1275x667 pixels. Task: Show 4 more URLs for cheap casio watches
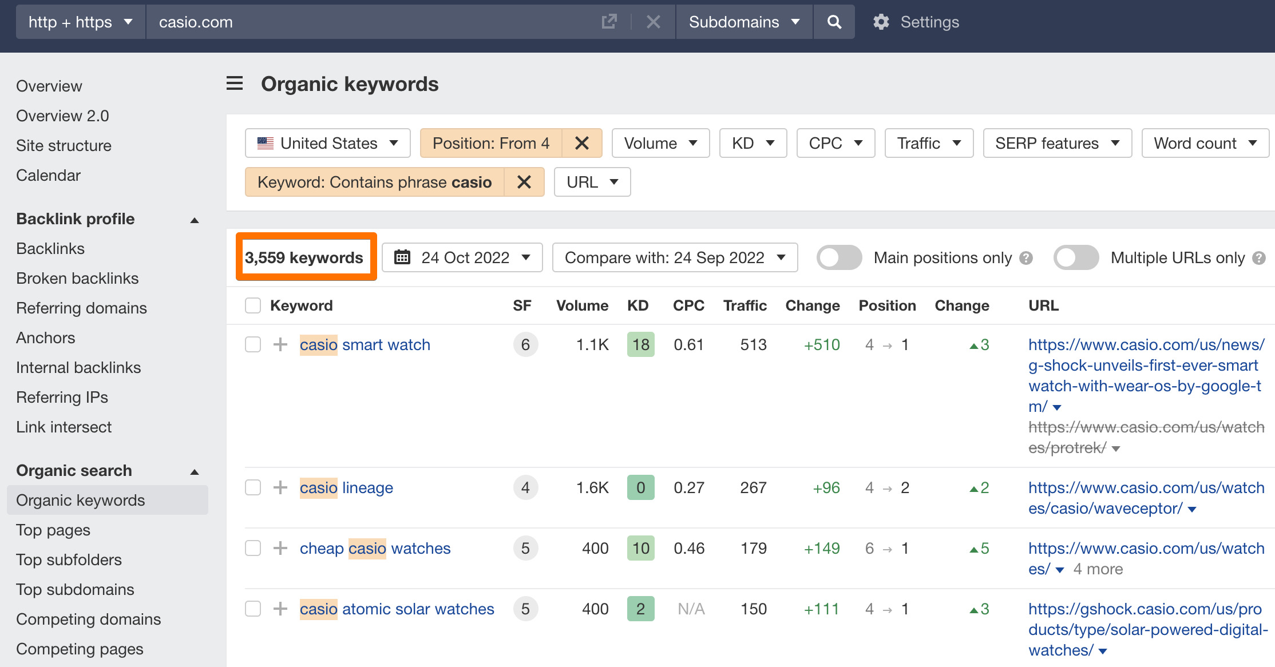[1098, 569]
